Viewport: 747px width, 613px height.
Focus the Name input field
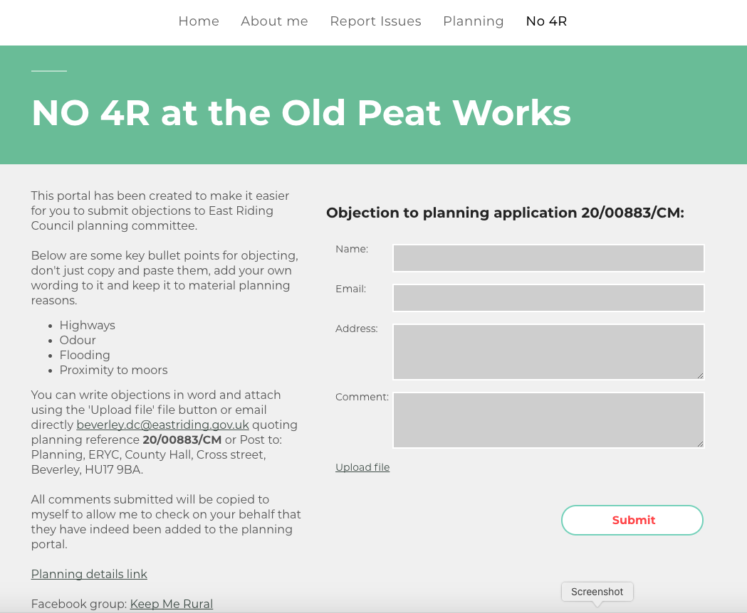coord(548,258)
